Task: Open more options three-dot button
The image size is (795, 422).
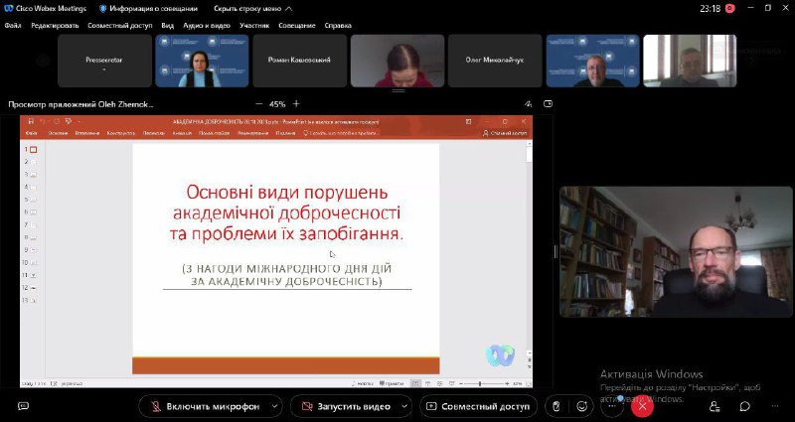Action: (613, 406)
